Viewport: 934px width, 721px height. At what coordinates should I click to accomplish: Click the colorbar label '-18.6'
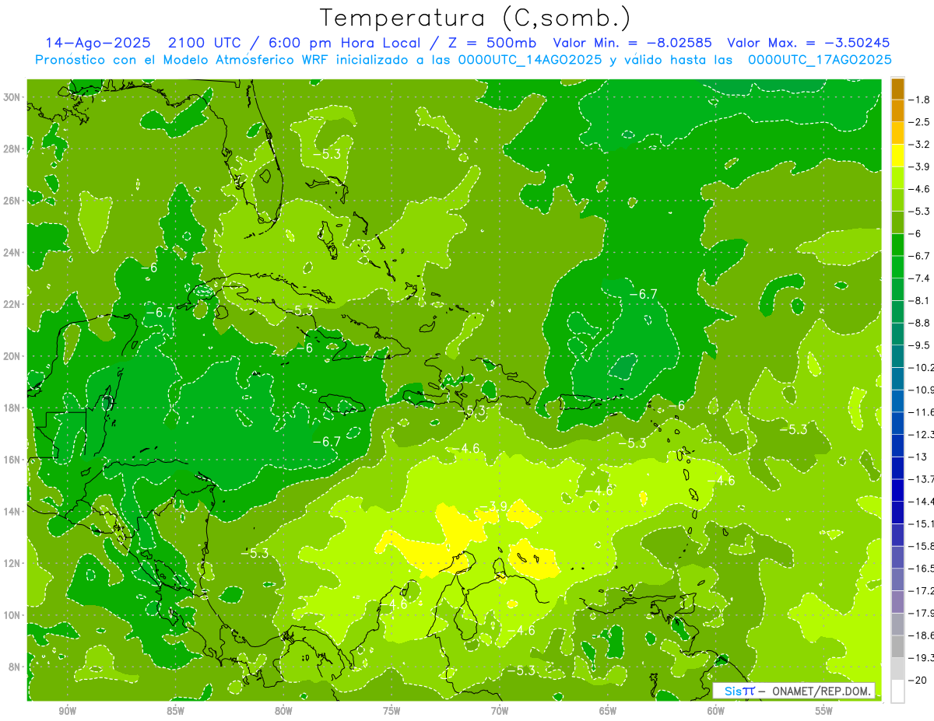[922, 635]
